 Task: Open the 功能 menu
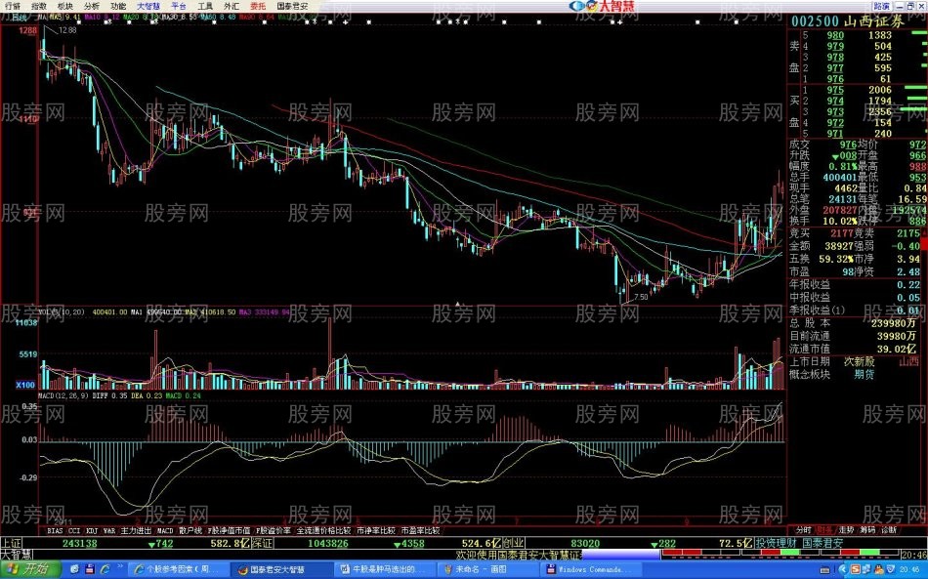[x=118, y=6]
